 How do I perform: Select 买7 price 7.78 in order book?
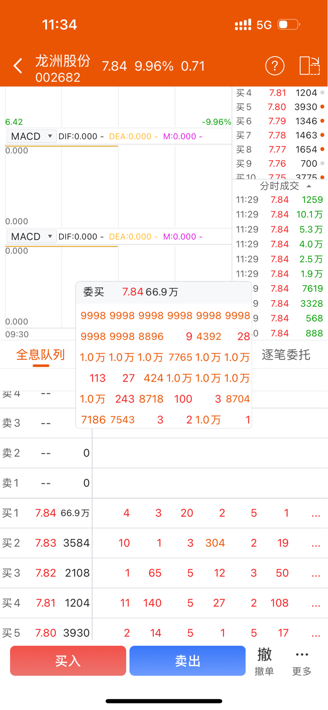[x=277, y=135]
